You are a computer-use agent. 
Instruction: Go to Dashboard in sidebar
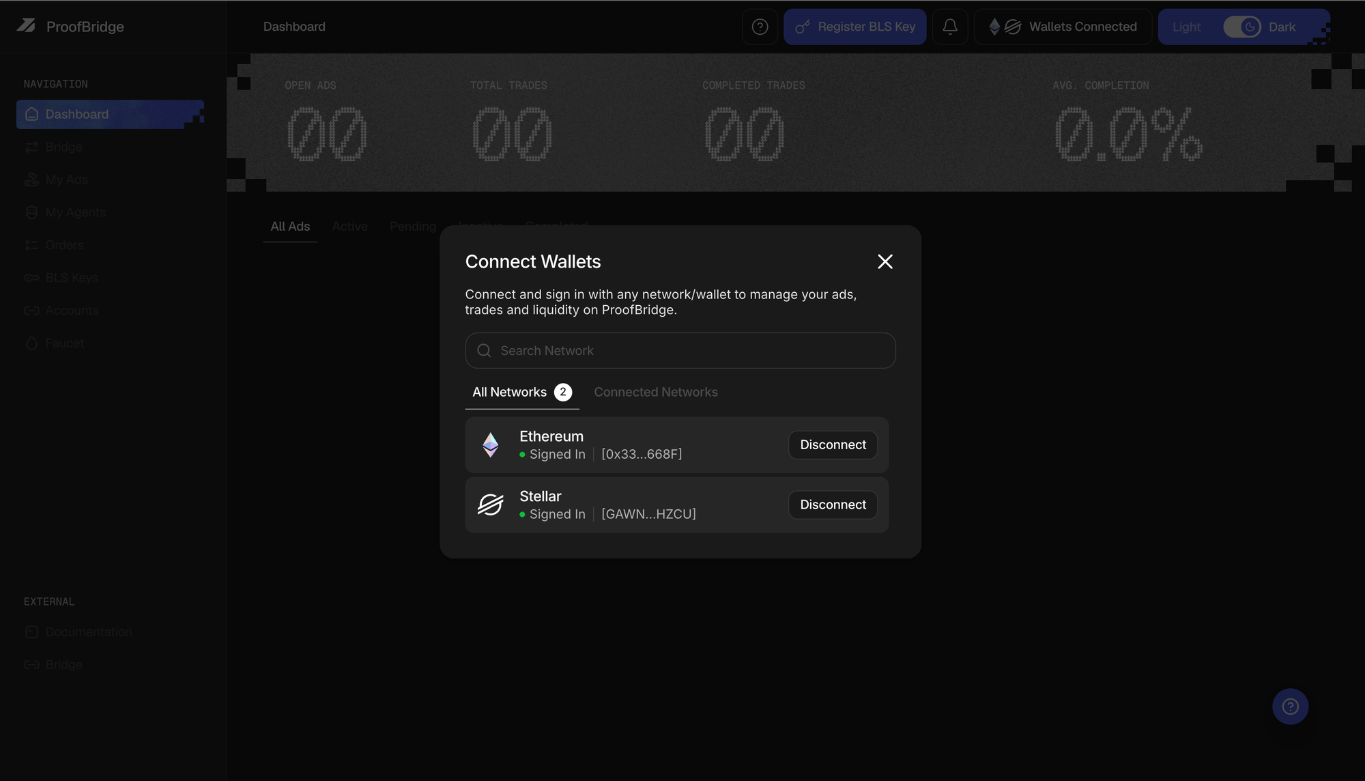(x=110, y=114)
